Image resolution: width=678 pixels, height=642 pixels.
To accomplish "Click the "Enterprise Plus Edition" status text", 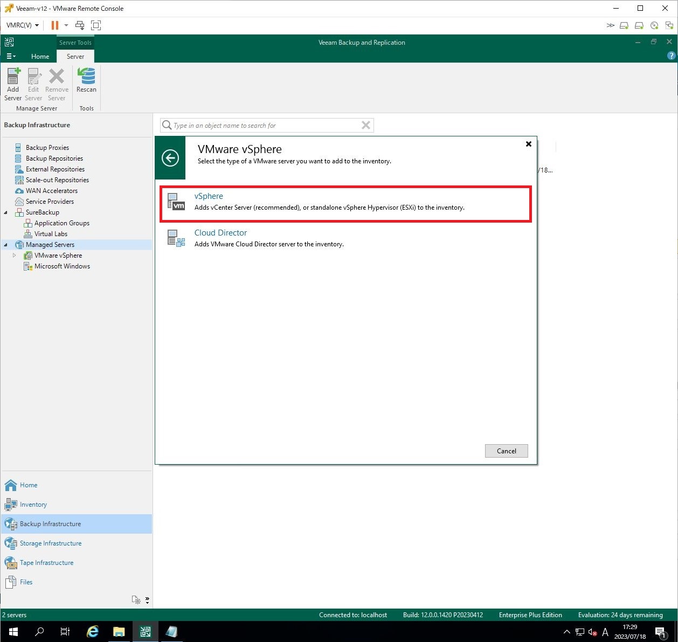I will click(x=530, y=615).
